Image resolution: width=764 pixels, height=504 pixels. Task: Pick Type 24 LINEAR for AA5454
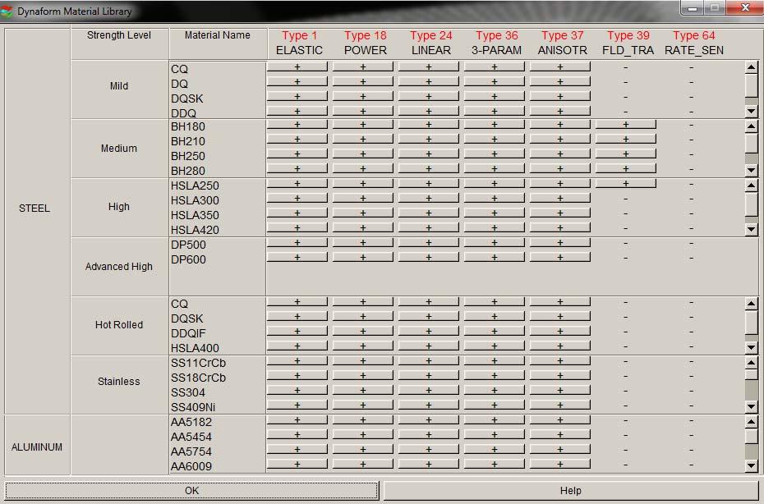(x=429, y=434)
